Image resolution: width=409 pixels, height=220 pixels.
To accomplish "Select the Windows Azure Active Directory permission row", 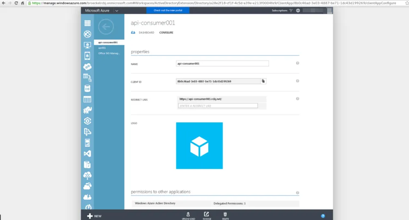I will (x=215, y=203).
